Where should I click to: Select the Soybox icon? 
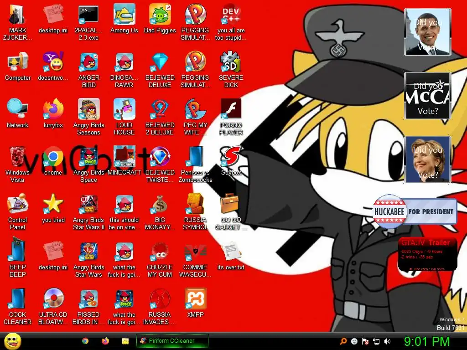coord(231,161)
